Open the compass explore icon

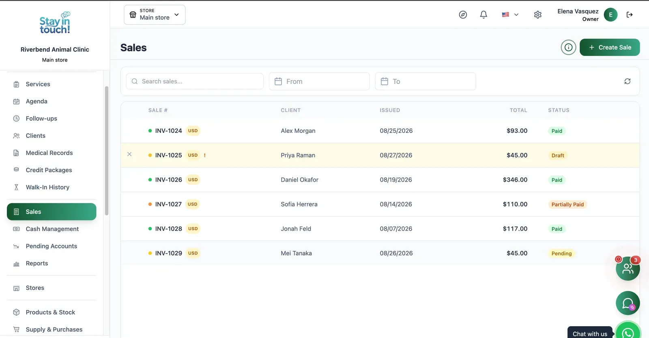[x=463, y=15]
